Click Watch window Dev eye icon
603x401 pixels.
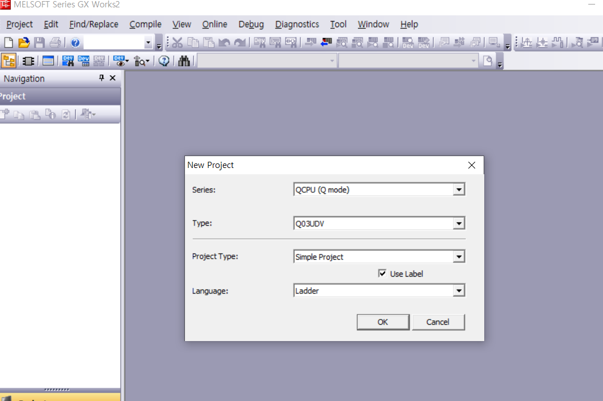coord(119,61)
